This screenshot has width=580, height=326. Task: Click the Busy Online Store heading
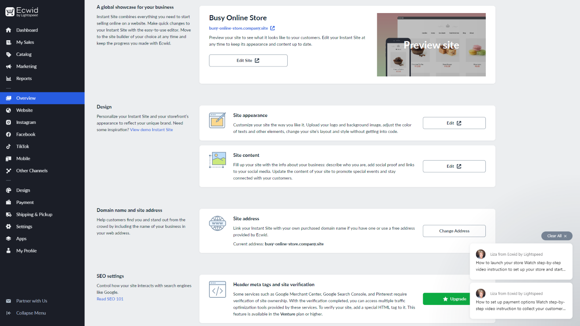coord(238,18)
